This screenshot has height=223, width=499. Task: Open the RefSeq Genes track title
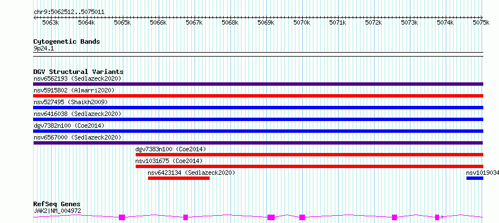[x=57, y=205]
